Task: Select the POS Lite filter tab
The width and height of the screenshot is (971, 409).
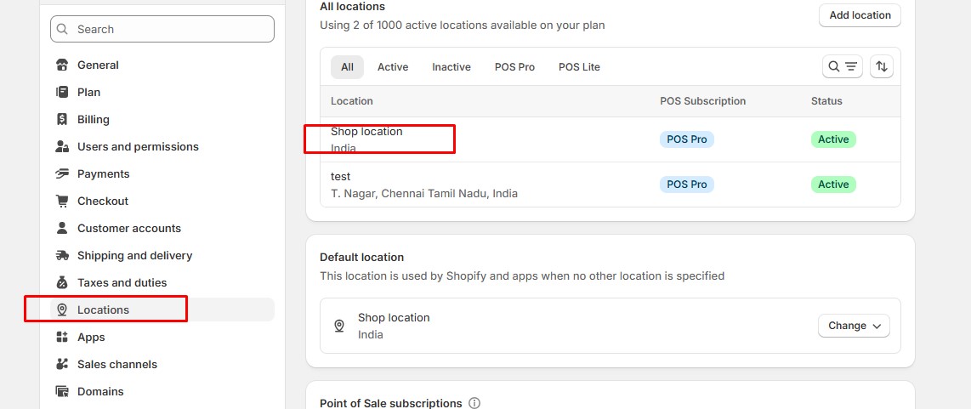Action: click(579, 67)
